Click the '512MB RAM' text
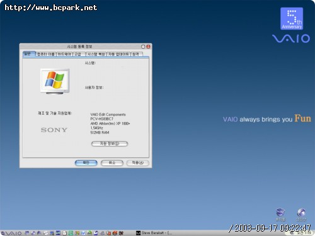This screenshot has width=315, height=236. coord(100,133)
